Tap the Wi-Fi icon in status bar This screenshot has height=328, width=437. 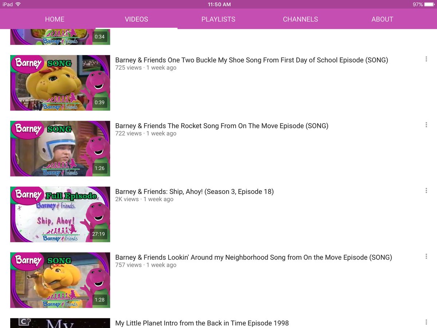(x=18, y=4)
